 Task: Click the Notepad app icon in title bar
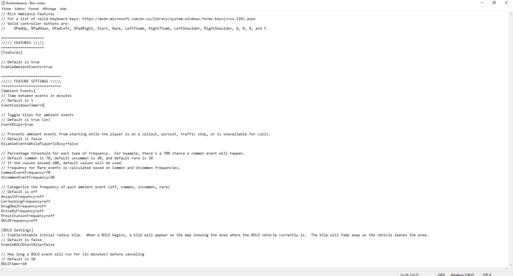pos(3,3)
